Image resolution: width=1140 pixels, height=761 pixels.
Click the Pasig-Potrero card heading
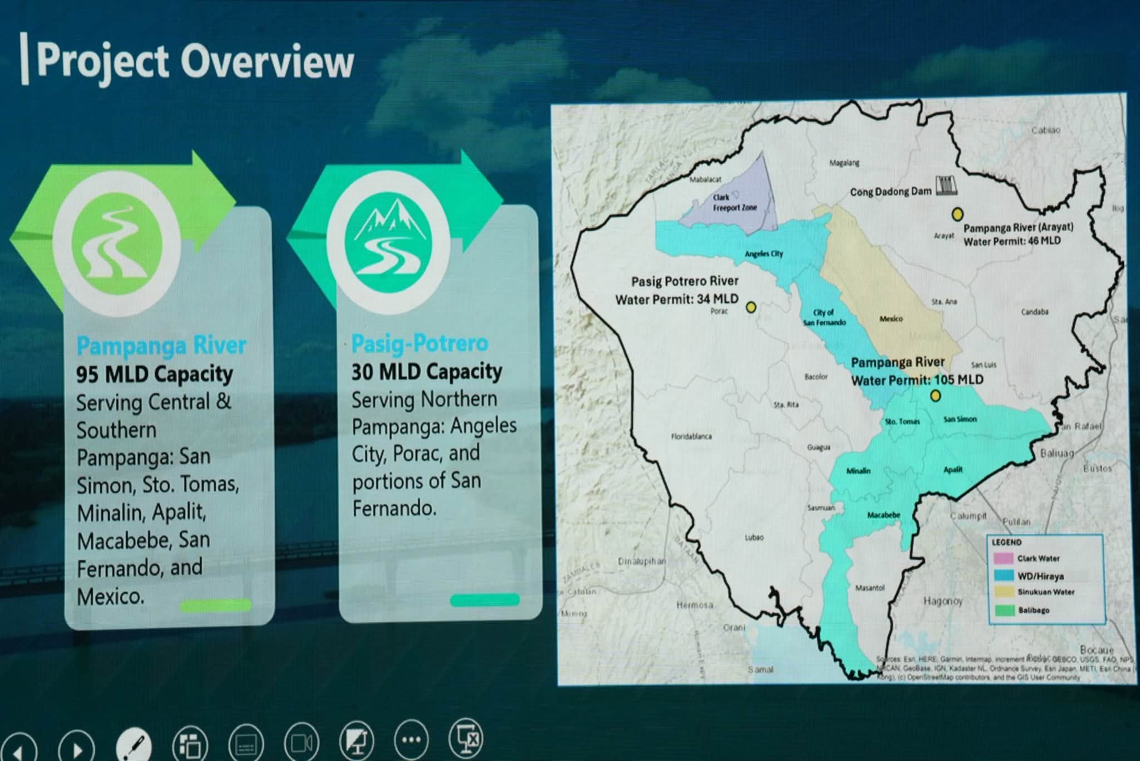[420, 343]
